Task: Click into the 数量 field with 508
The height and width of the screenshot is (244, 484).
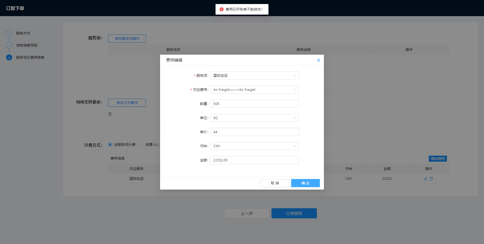Action: (x=254, y=104)
